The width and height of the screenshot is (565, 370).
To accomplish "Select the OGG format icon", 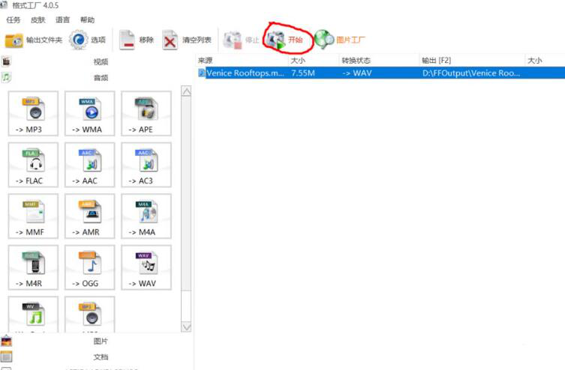I will click(x=90, y=267).
